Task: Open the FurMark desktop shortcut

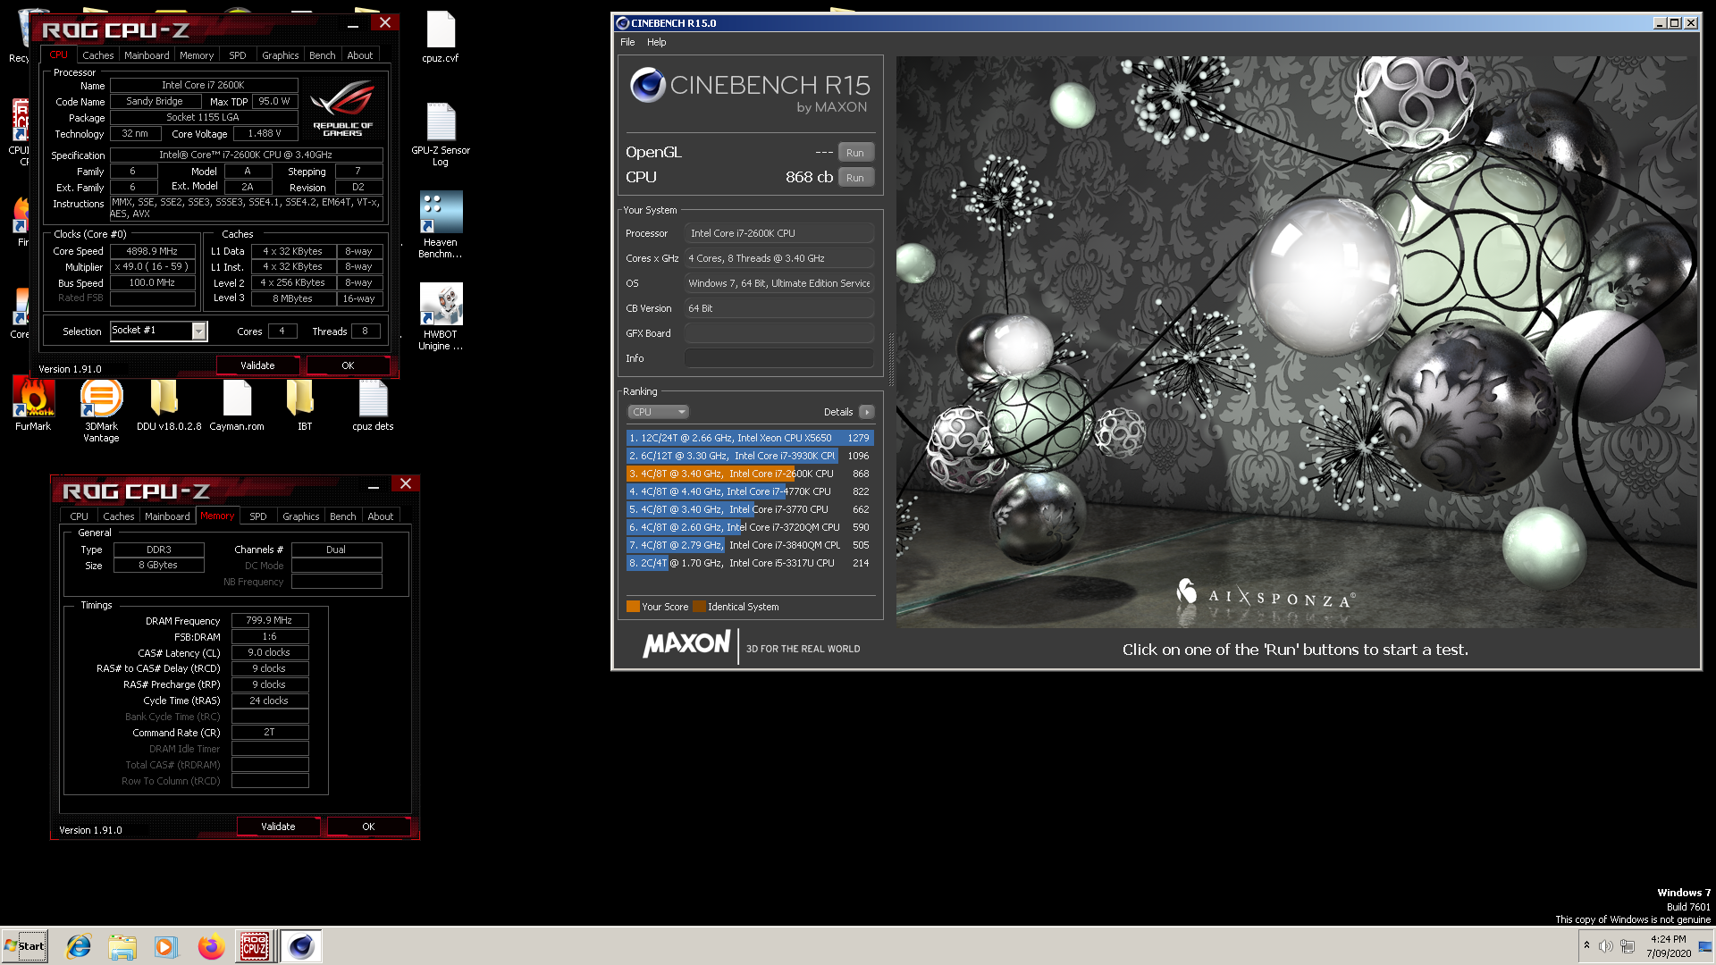Action: (33, 404)
